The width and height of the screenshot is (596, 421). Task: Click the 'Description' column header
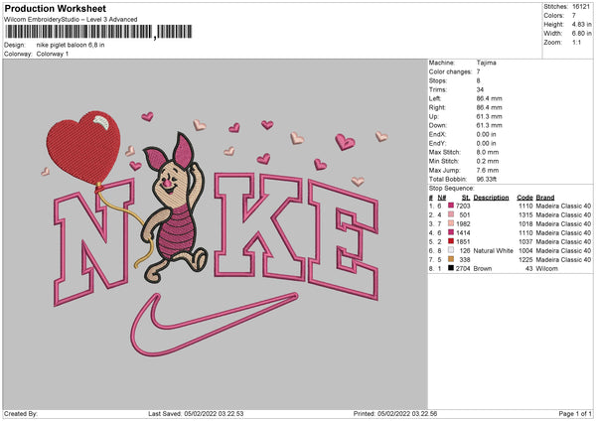(491, 198)
